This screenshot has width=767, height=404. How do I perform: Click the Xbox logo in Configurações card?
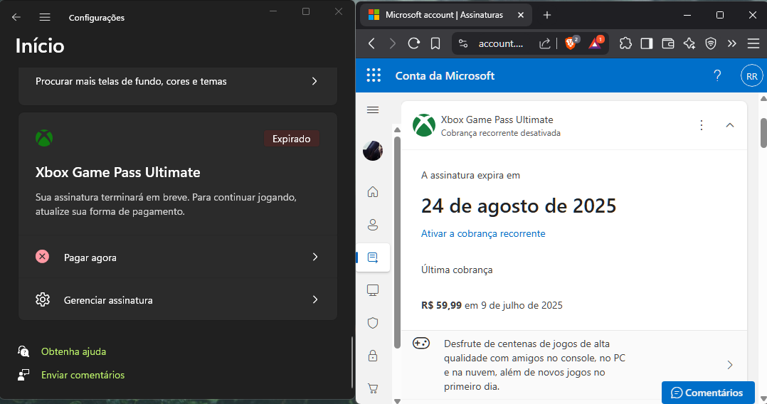(44, 139)
